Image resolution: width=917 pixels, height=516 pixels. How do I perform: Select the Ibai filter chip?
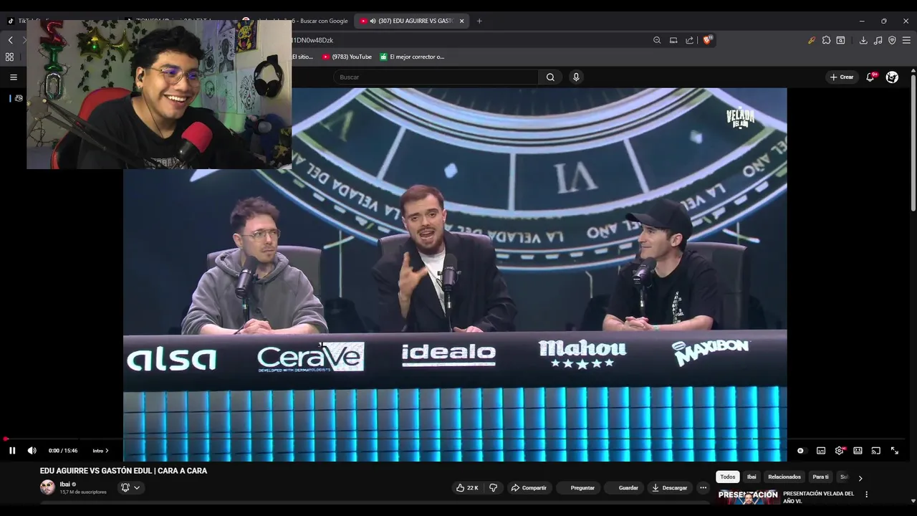(x=752, y=477)
